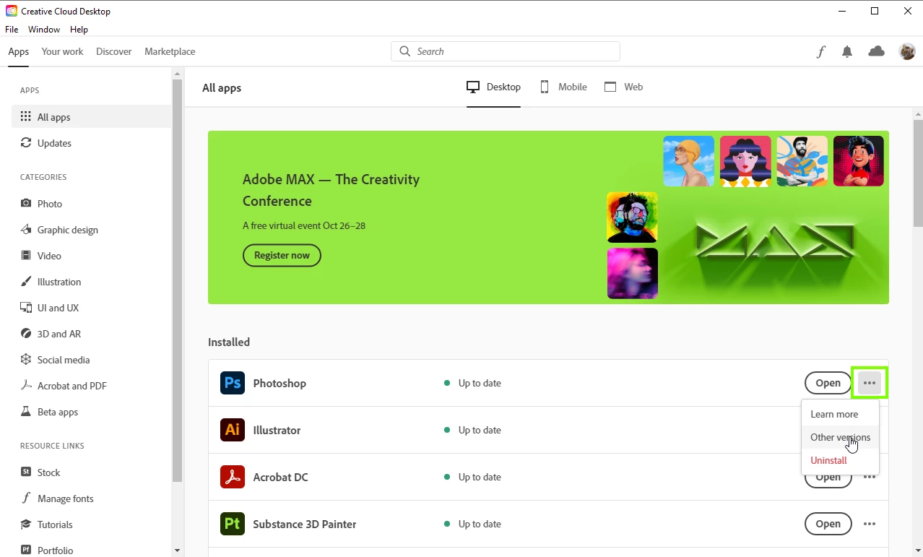Image resolution: width=923 pixels, height=557 pixels.
Task: Select the UI and UX icon
Action: [26, 308]
